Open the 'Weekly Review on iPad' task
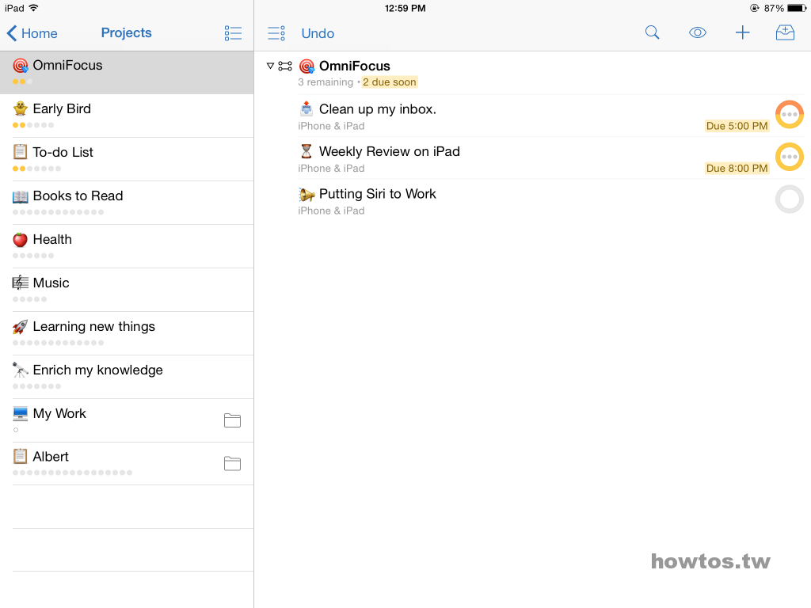Screen dimensions: 811x608 point(533,158)
